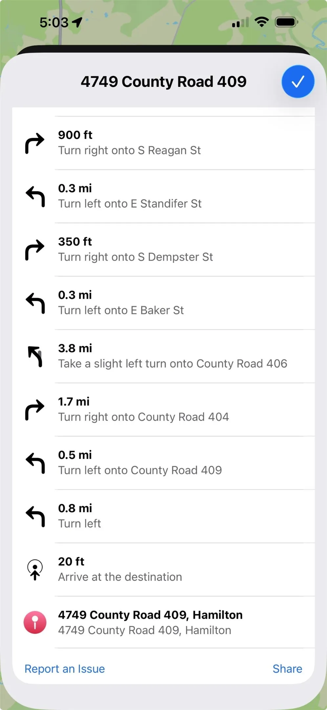Tap left-turn arrow for E Standifer St

tap(35, 196)
